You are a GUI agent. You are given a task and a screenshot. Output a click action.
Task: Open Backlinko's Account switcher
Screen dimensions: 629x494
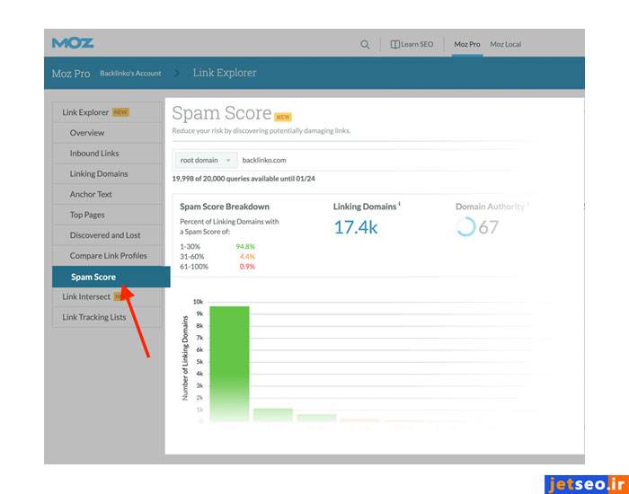tap(129, 73)
